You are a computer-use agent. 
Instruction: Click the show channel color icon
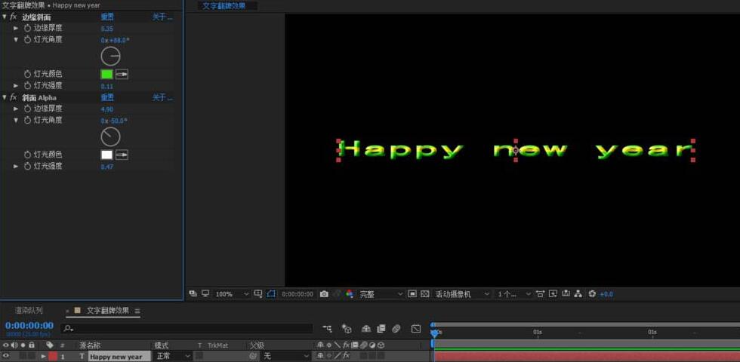tap(349, 294)
